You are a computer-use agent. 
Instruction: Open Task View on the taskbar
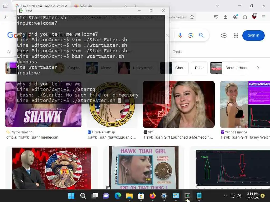(95, 196)
